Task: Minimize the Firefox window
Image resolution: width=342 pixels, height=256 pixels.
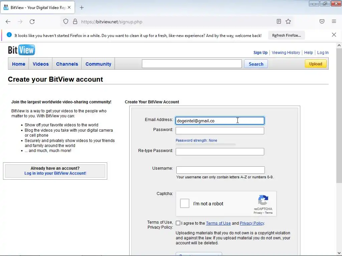Action: (314, 3)
